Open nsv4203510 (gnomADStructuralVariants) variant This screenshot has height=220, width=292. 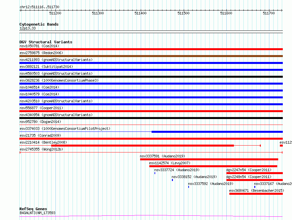pyautogui.click(x=56, y=101)
